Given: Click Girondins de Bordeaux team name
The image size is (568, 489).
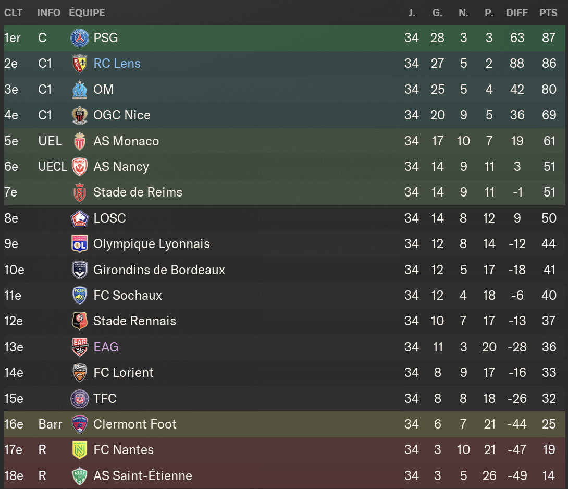Looking at the screenshot, I should [x=159, y=270].
